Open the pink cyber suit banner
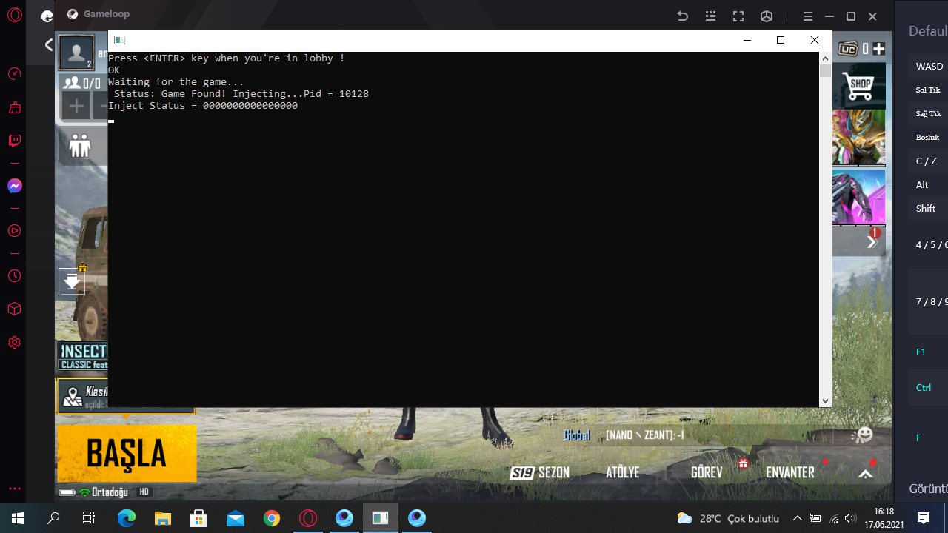 [x=859, y=196]
